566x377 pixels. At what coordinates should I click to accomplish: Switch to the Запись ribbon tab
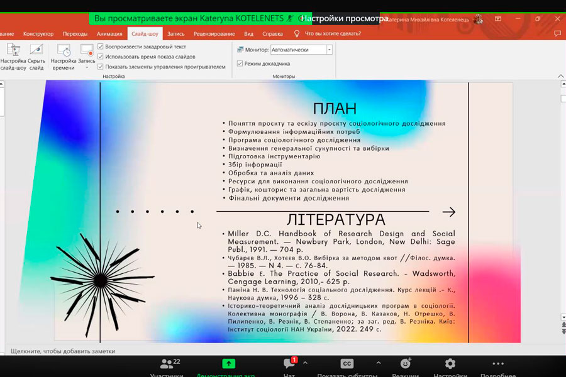tap(176, 34)
